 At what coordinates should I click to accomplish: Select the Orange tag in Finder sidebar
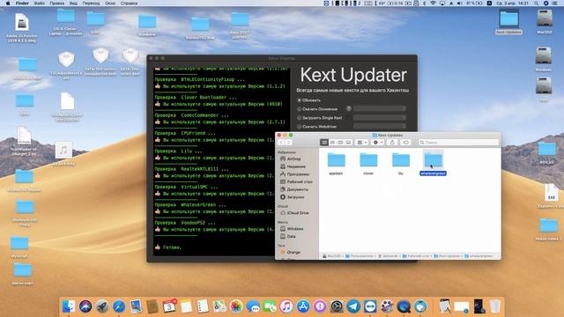pyautogui.click(x=293, y=253)
